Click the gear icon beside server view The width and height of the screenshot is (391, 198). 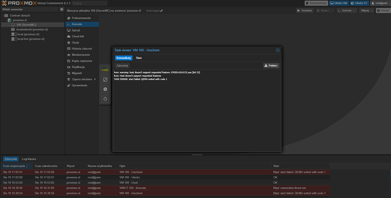point(62,9)
